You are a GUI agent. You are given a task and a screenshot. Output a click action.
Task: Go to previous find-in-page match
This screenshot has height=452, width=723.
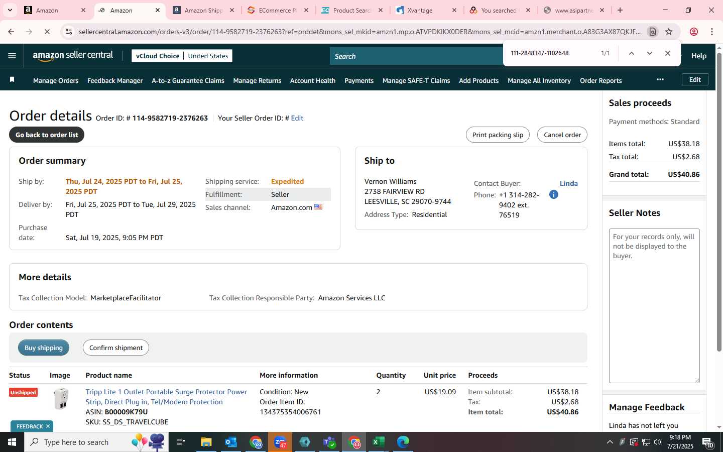coord(631,53)
